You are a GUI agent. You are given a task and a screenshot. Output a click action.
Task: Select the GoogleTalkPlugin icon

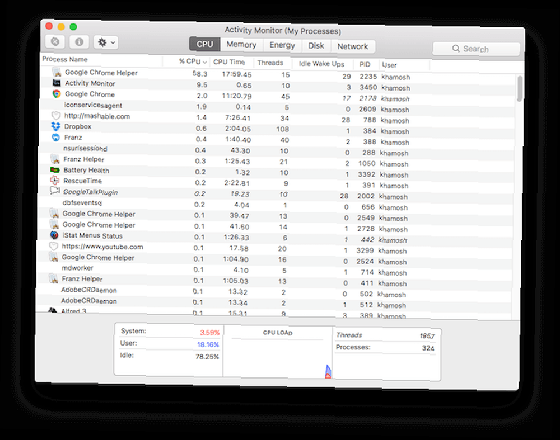click(54, 191)
